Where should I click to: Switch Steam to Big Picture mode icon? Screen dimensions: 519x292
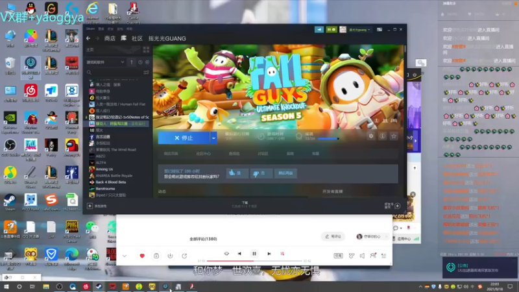tap(380, 29)
